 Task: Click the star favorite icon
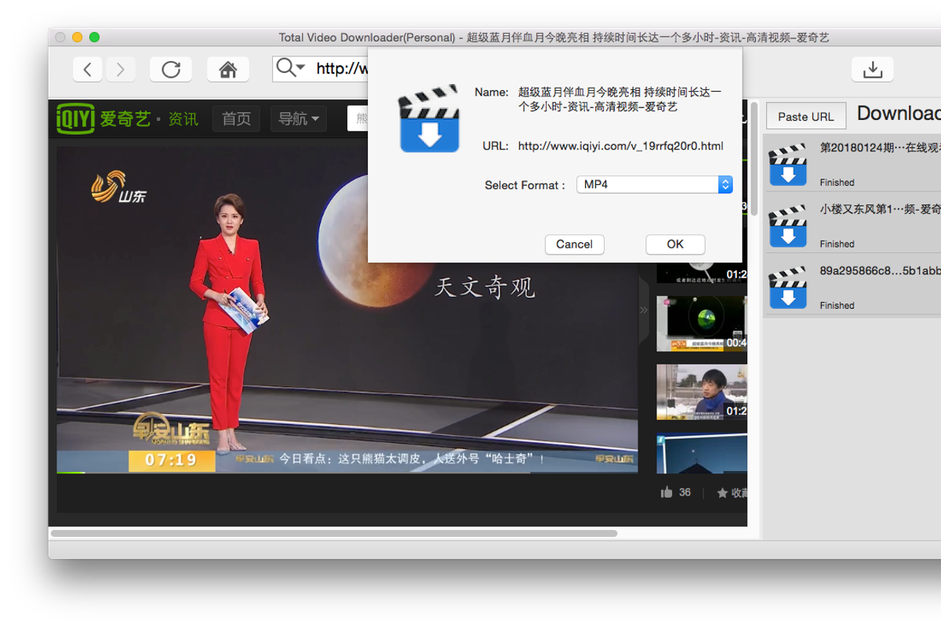click(722, 493)
